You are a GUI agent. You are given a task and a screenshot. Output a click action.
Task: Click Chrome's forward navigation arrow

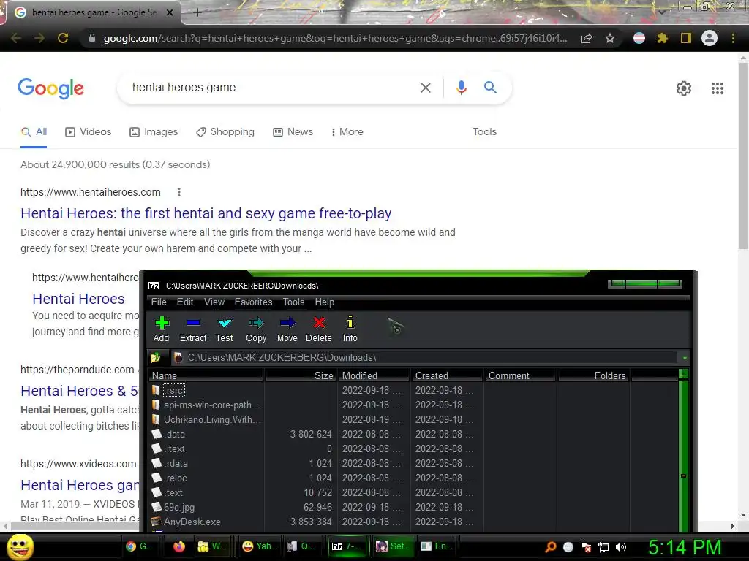pyautogui.click(x=39, y=38)
